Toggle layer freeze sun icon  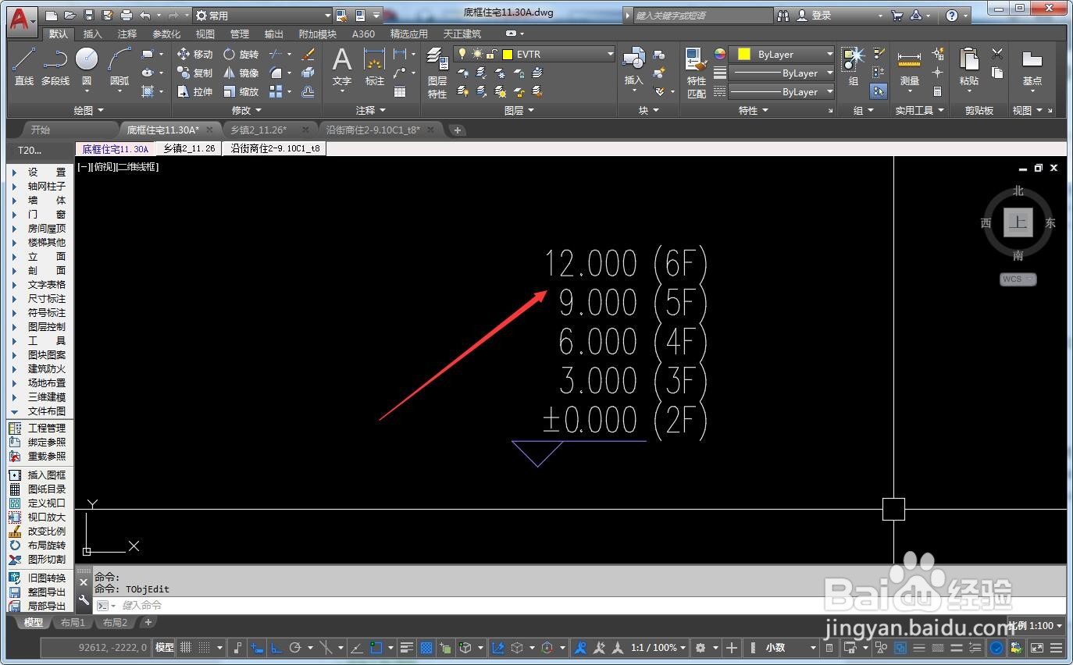tap(476, 54)
